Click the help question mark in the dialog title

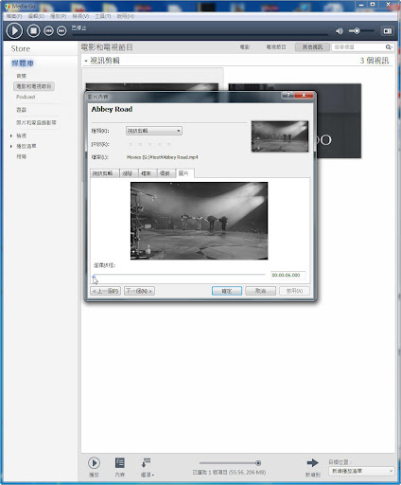[288, 95]
